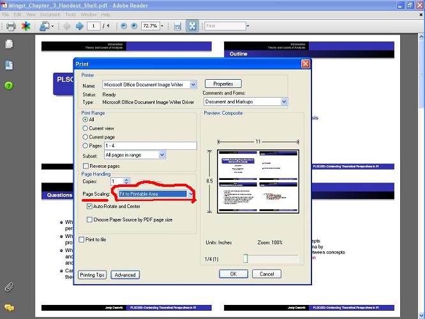Open the Document menu

click(50, 14)
